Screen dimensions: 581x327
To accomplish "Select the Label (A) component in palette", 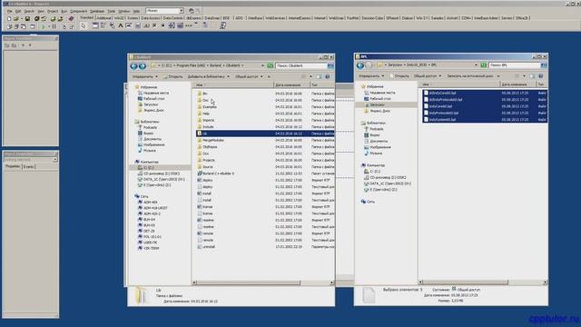I will point(121,25).
